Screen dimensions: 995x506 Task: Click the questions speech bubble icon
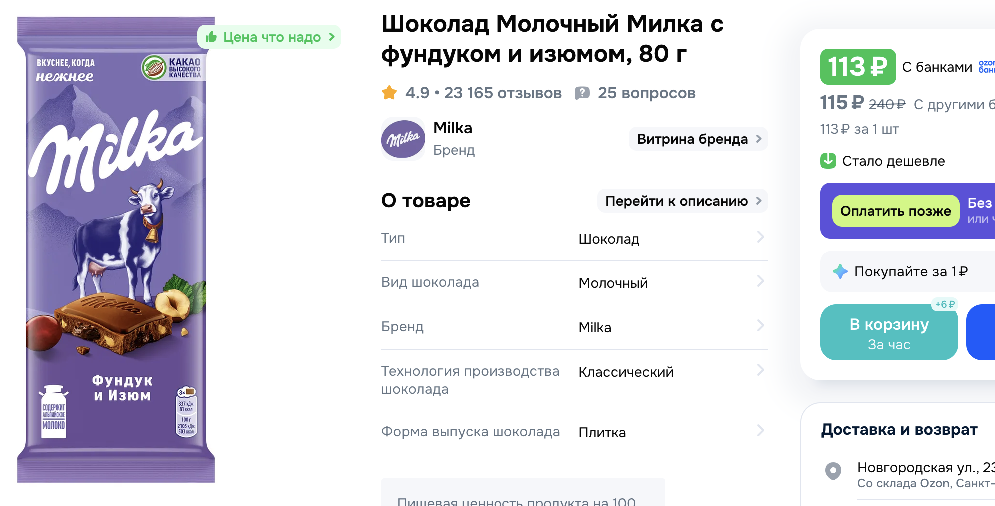click(x=582, y=93)
